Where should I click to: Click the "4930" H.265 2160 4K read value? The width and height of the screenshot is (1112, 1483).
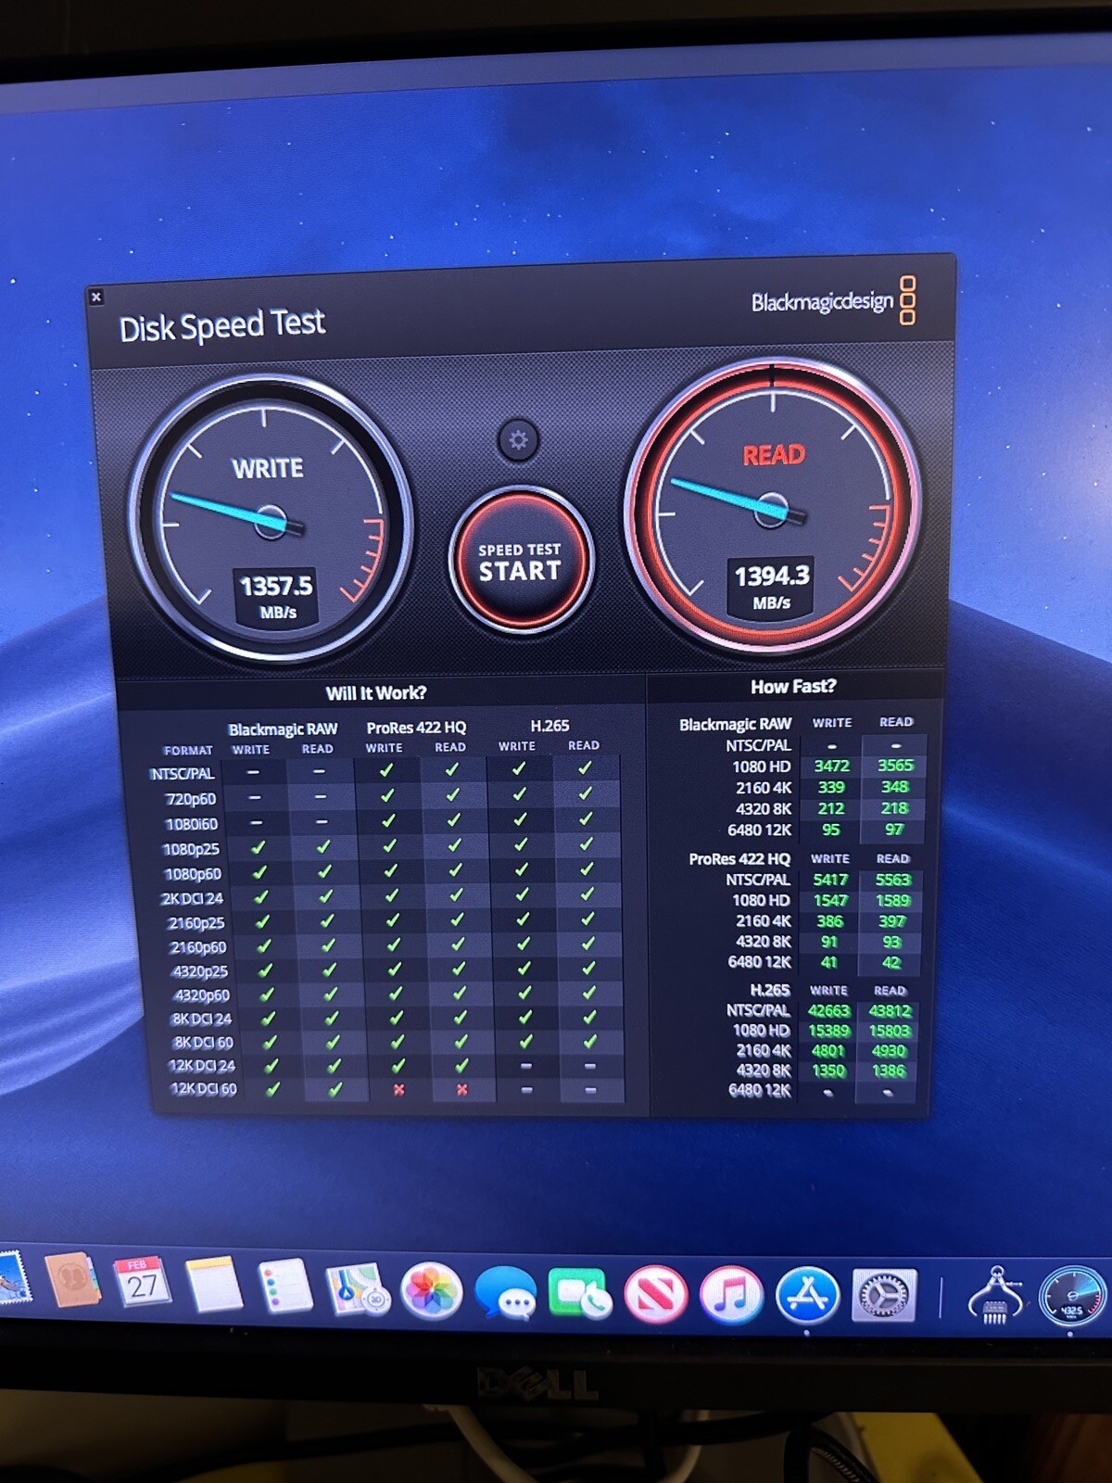[x=889, y=1050]
